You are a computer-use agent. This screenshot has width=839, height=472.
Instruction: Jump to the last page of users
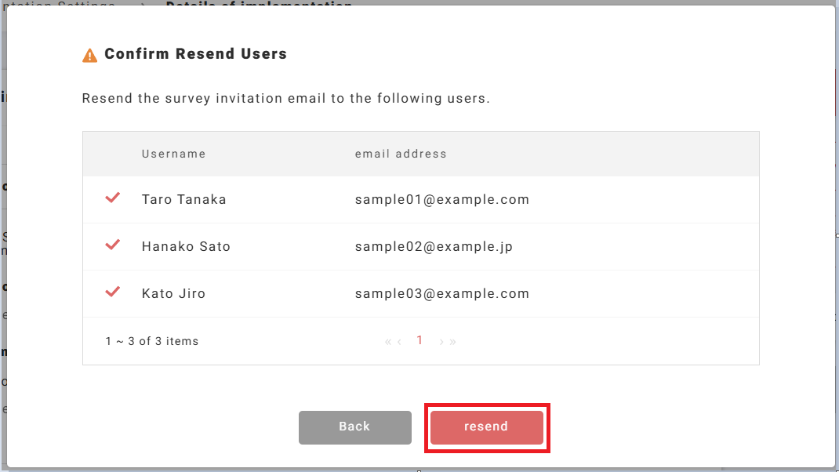coord(453,342)
